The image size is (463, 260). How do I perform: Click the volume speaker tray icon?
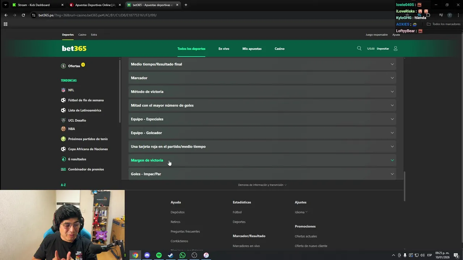coord(422,255)
